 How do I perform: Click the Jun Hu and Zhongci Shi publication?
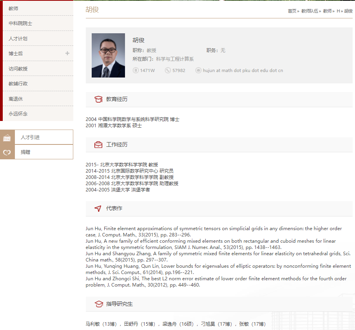click(x=216, y=281)
